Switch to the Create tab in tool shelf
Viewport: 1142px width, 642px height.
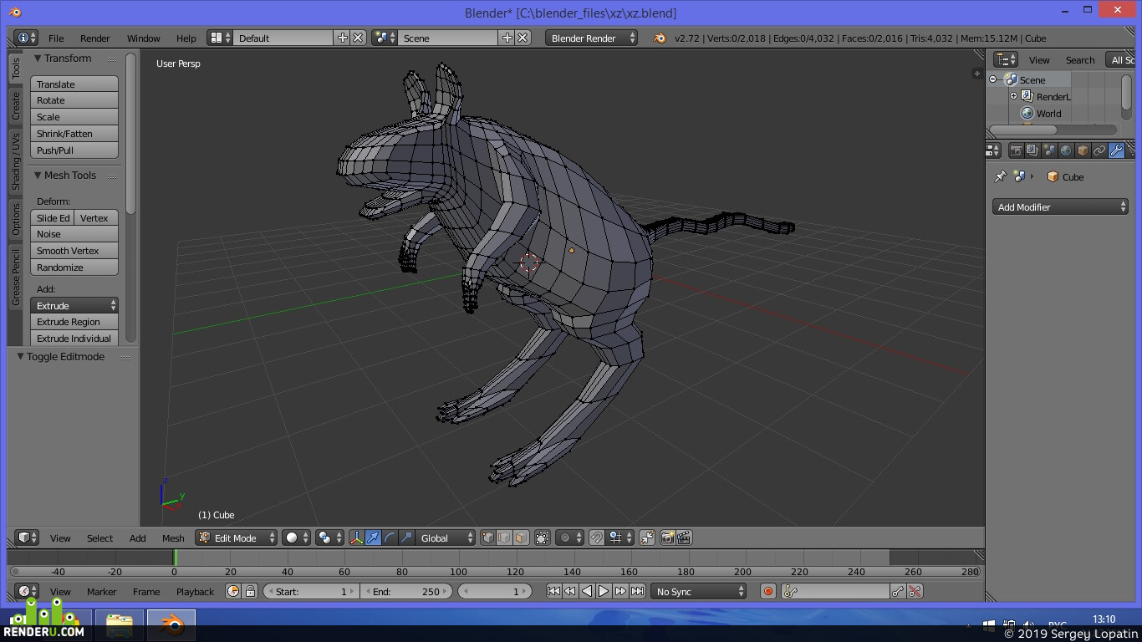tap(15, 106)
